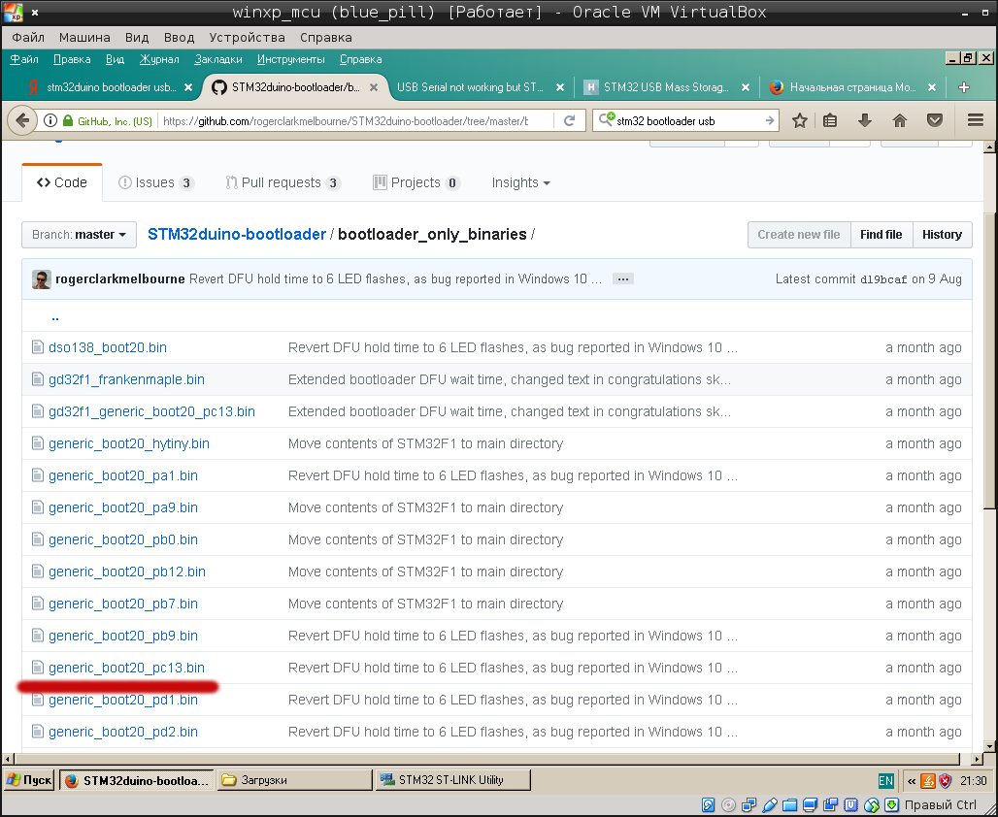Open gd32f1_frankenmaple.bin file
Screen dimensions: 998x817
pos(126,379)
